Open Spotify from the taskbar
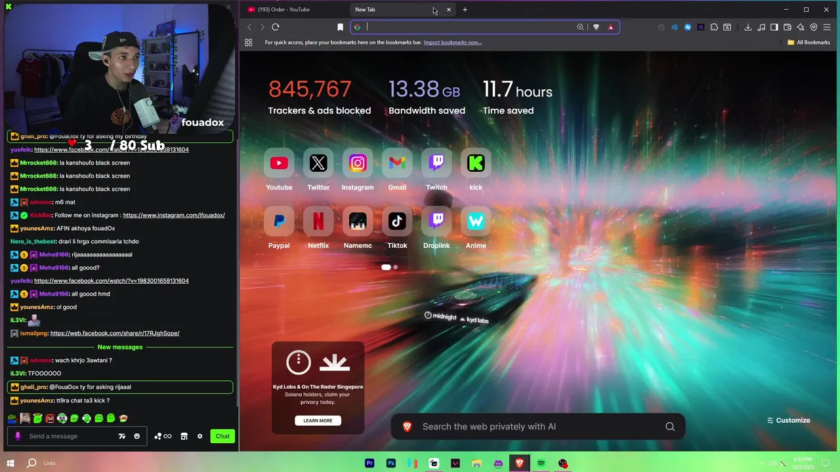Screen dimensions: 840x472 click(x=541, y=463)
